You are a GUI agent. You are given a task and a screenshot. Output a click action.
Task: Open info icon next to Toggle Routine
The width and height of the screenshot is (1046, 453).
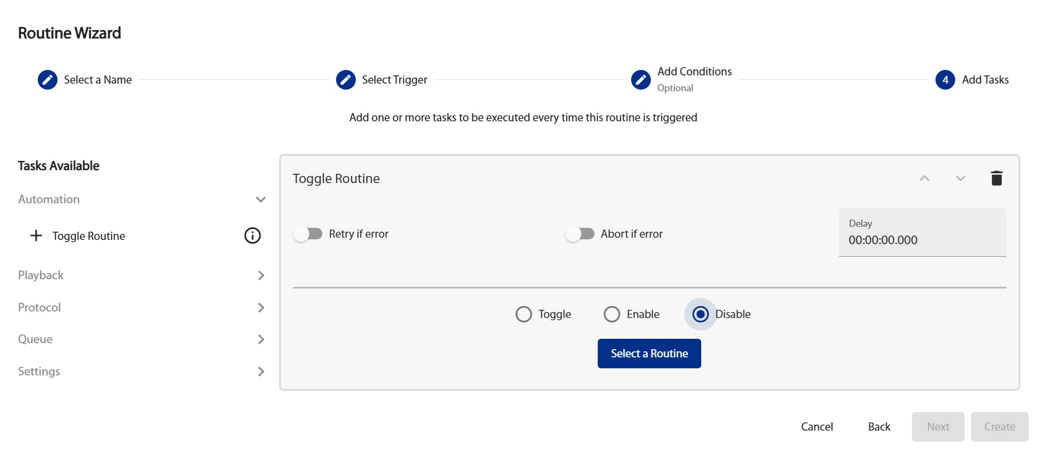click(252, 236)
